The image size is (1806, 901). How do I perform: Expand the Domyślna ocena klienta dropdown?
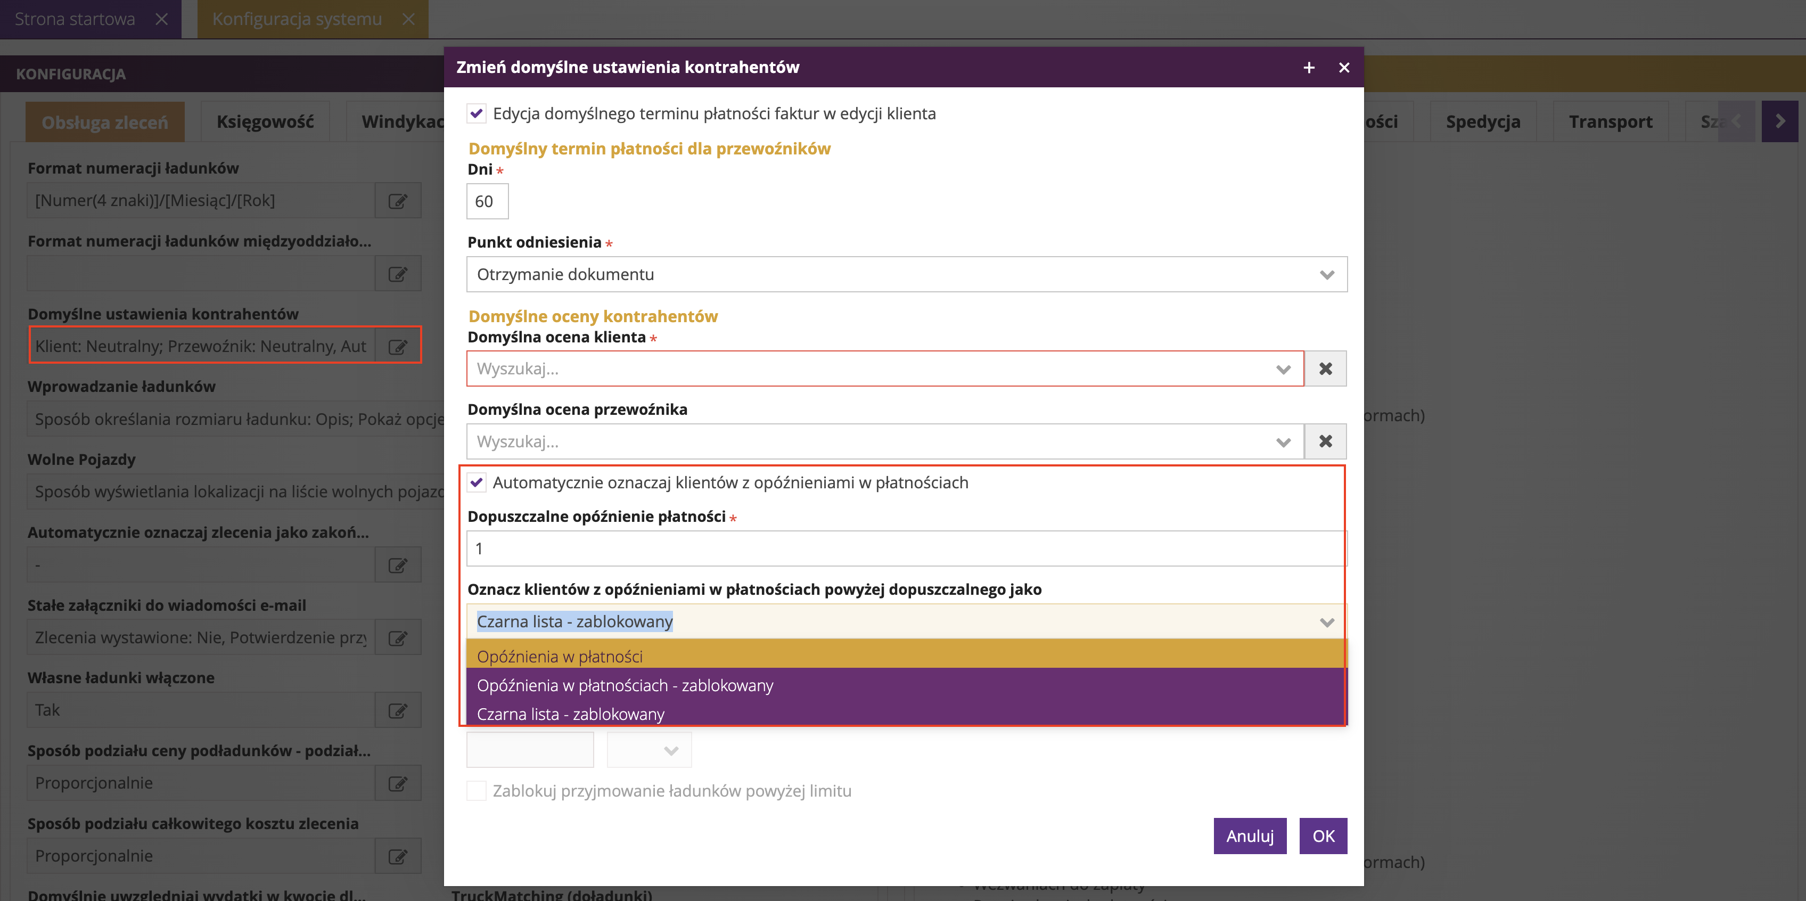click(x=1282, y=370)
